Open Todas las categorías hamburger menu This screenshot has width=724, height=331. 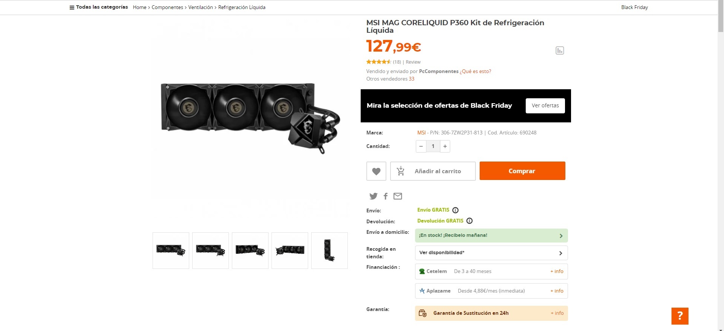click(x=99, y=7)
